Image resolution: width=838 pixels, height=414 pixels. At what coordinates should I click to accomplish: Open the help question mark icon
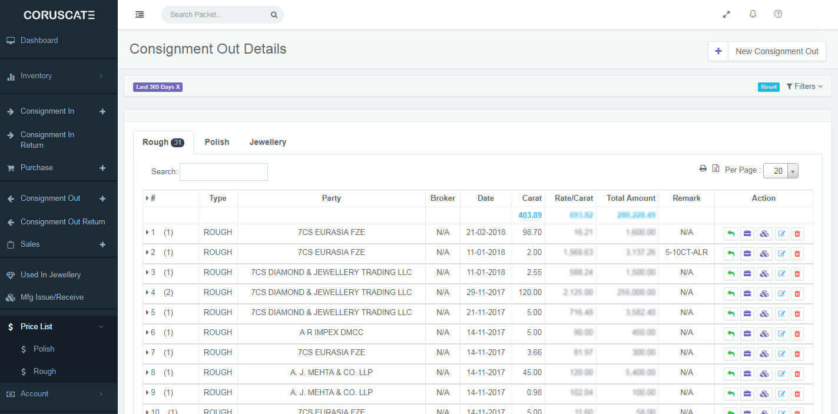778,14
